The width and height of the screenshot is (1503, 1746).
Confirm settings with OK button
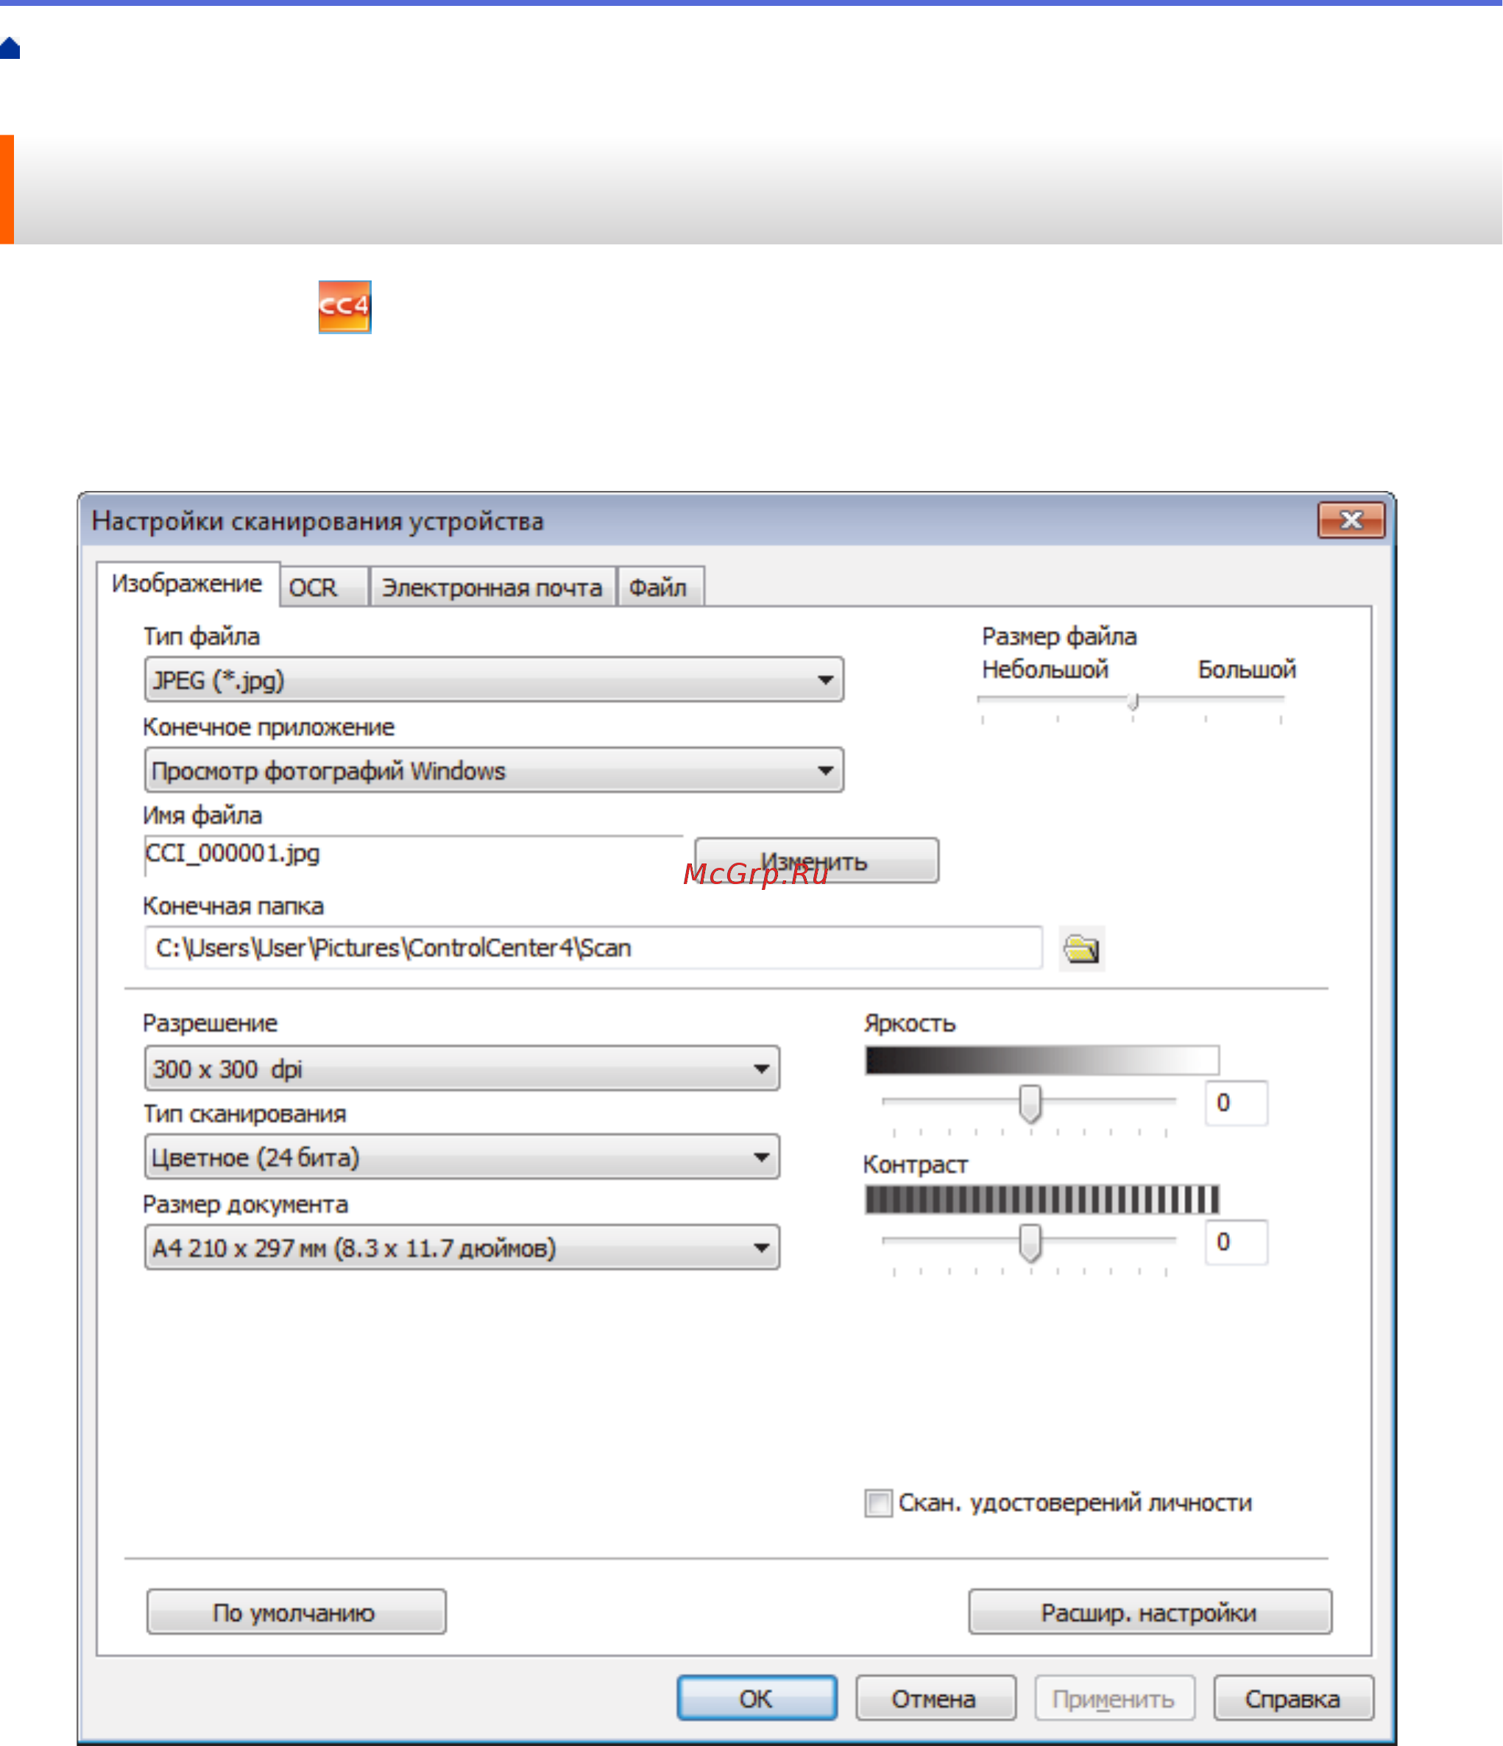[756, 1697]
